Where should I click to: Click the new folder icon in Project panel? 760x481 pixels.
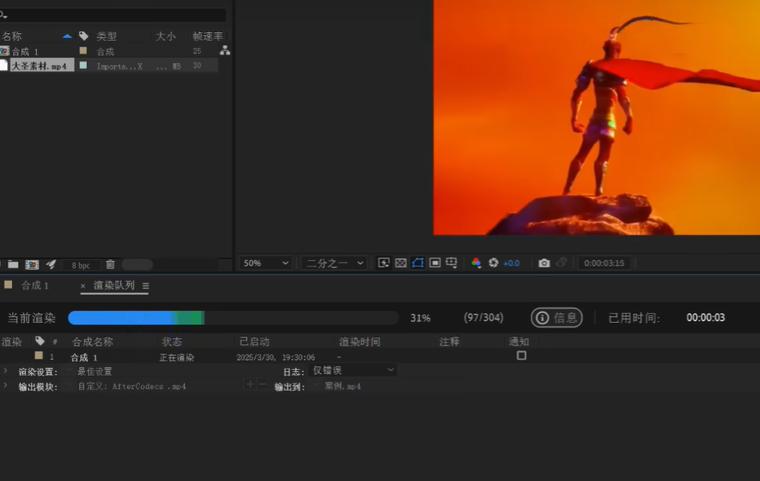[13, 264]
